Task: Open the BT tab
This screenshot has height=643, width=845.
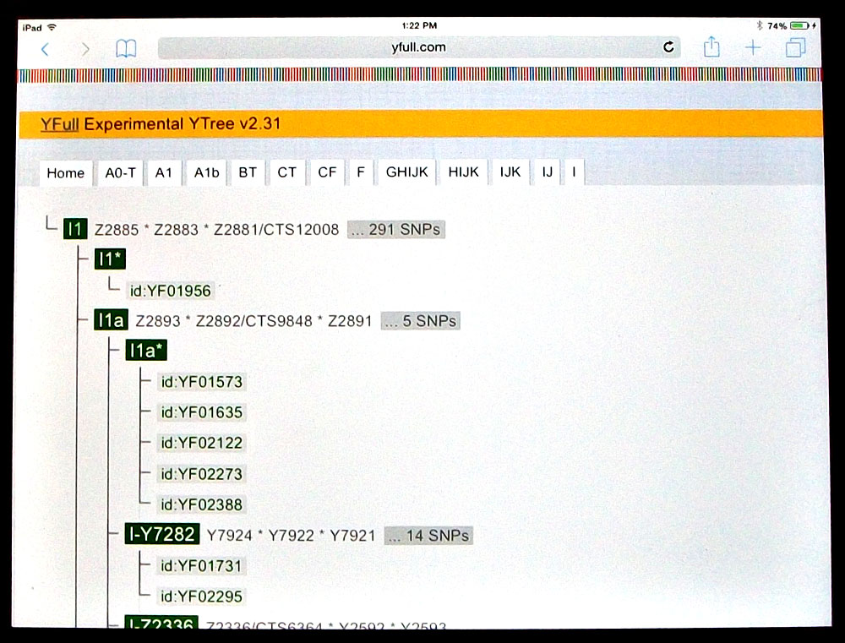Action: tap(248, 172)
